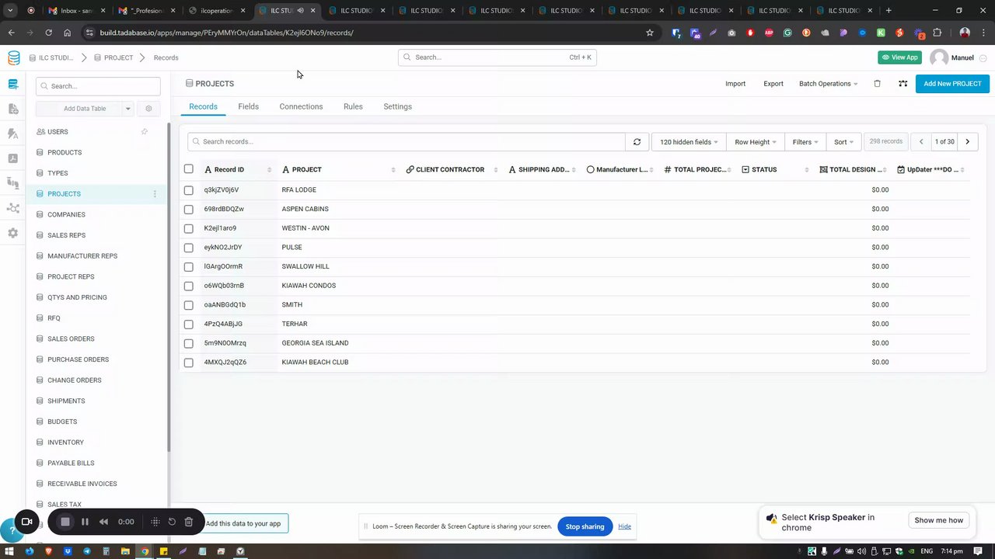
Task: Check the PULSE row checkbox
Action: point(188,248)
